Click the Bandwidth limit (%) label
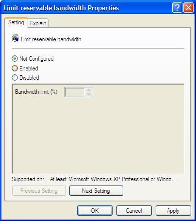 pos(37,92)
